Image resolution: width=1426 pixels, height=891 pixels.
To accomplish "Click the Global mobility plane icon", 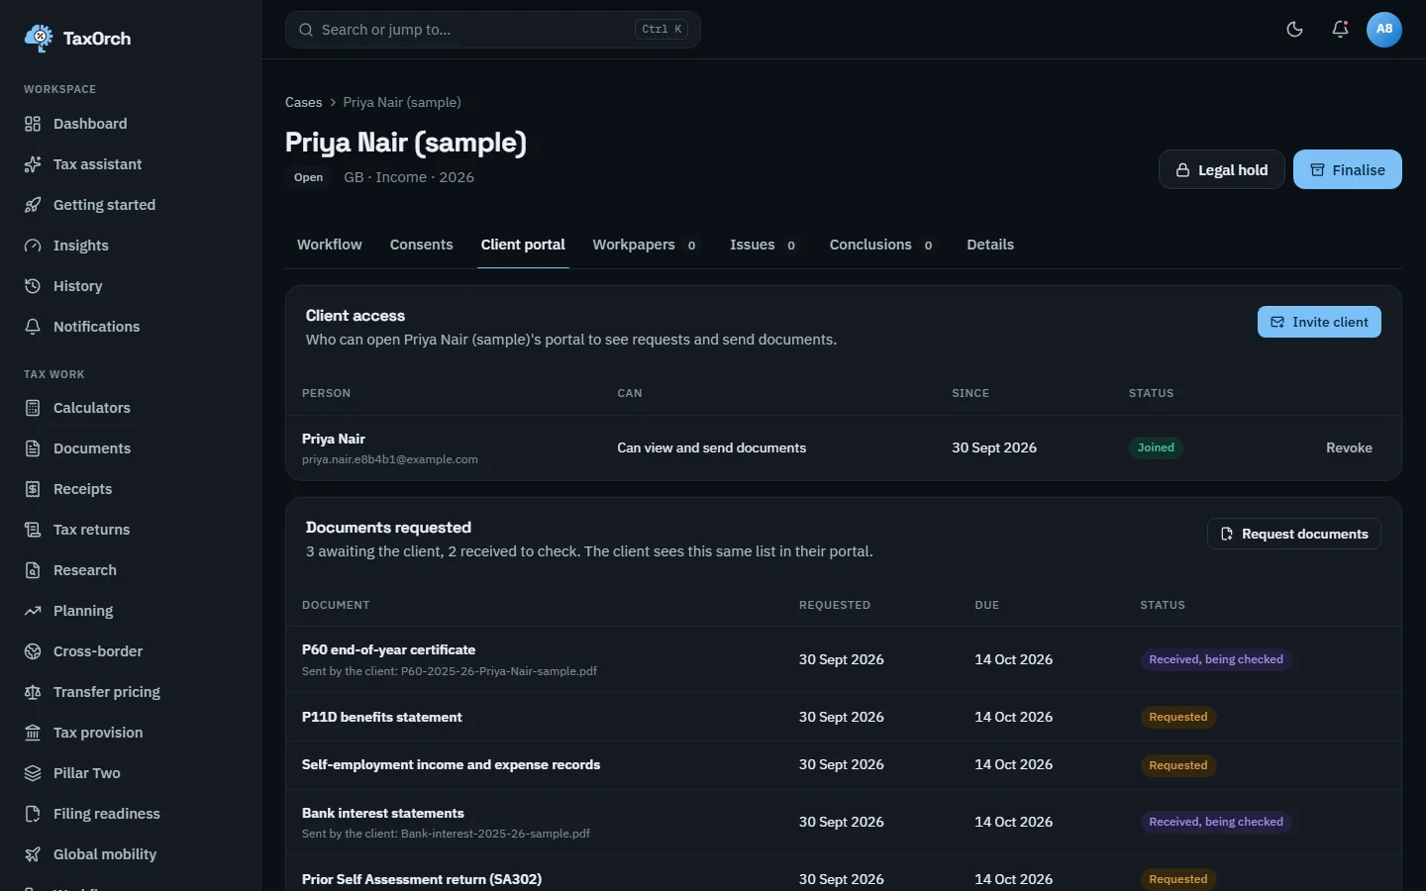I will 33,854.
